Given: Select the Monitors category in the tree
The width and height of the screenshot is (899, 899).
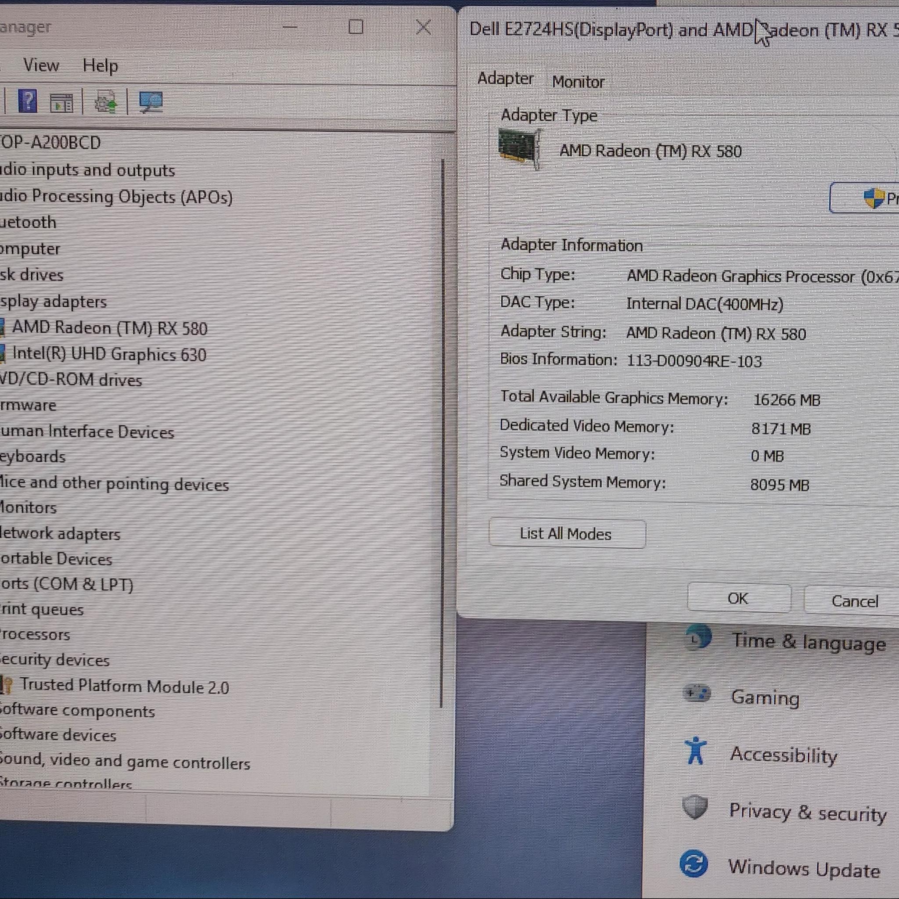Looking at the screenshot, I should coord(29,508).
